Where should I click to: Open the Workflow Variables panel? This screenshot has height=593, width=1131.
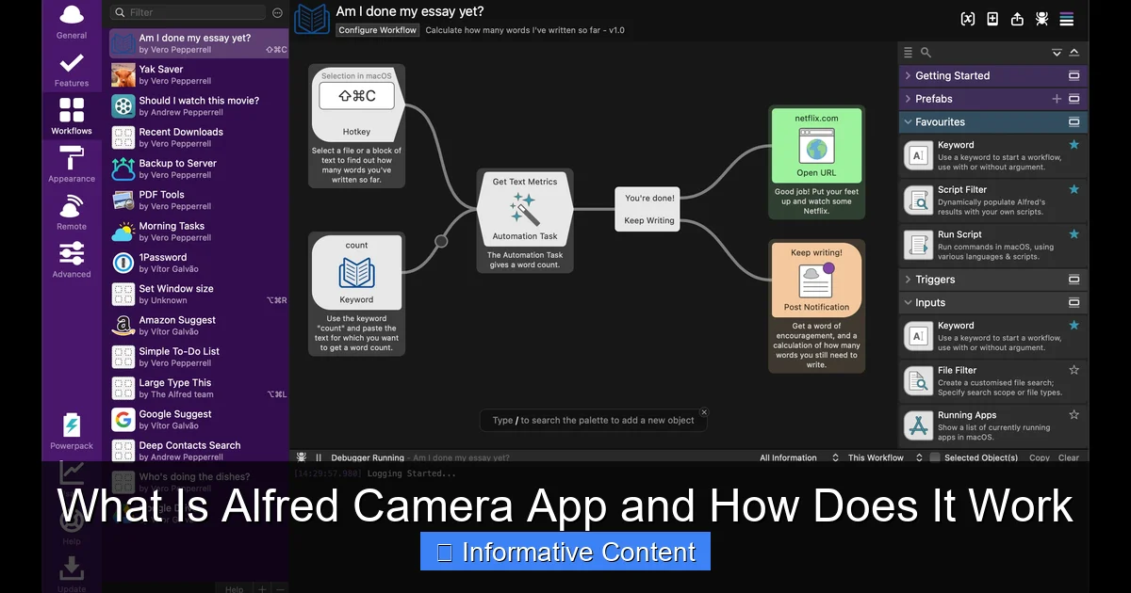point(968,18)
